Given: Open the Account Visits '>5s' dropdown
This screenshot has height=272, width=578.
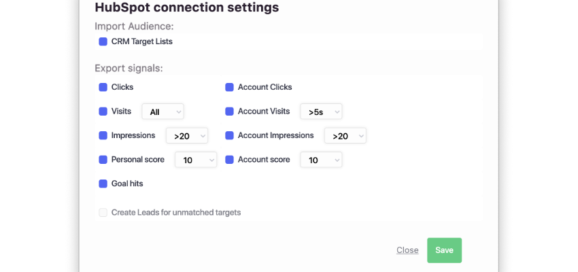Looking at the screenshot, I should point(321,112).
